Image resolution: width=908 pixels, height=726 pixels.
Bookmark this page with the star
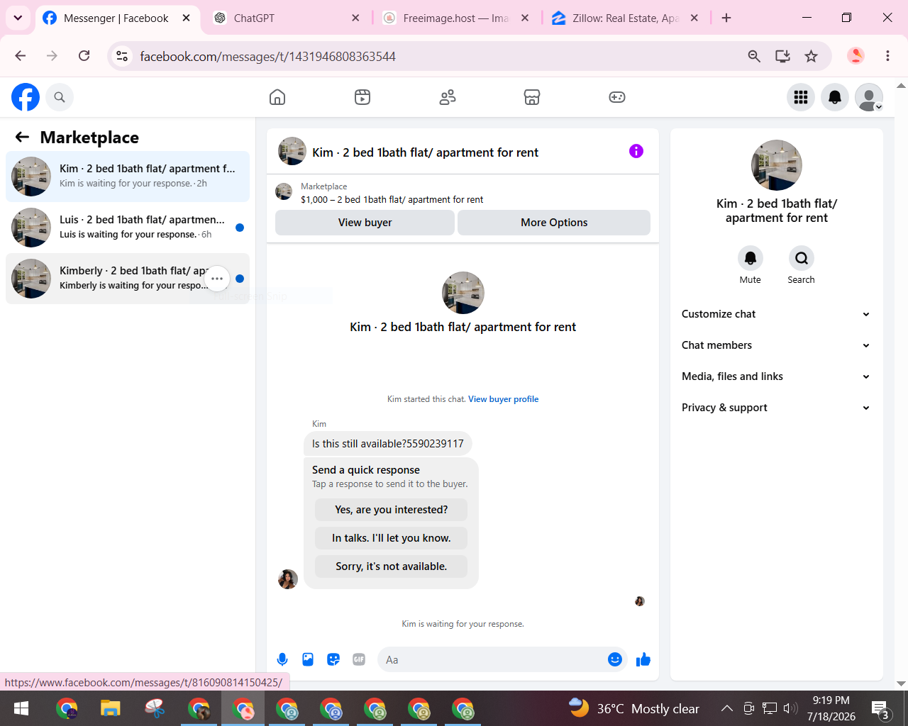click(x=812, y=56)
